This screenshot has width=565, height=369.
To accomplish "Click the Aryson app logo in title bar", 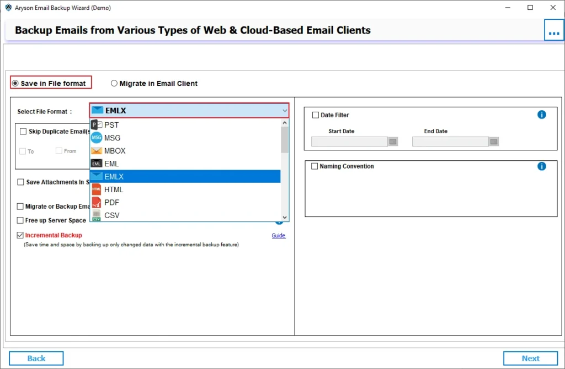I will coord(8,8).
